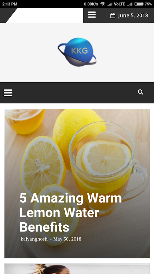
Task: Tap the KKG globe logo
Action: click(77, 52)
